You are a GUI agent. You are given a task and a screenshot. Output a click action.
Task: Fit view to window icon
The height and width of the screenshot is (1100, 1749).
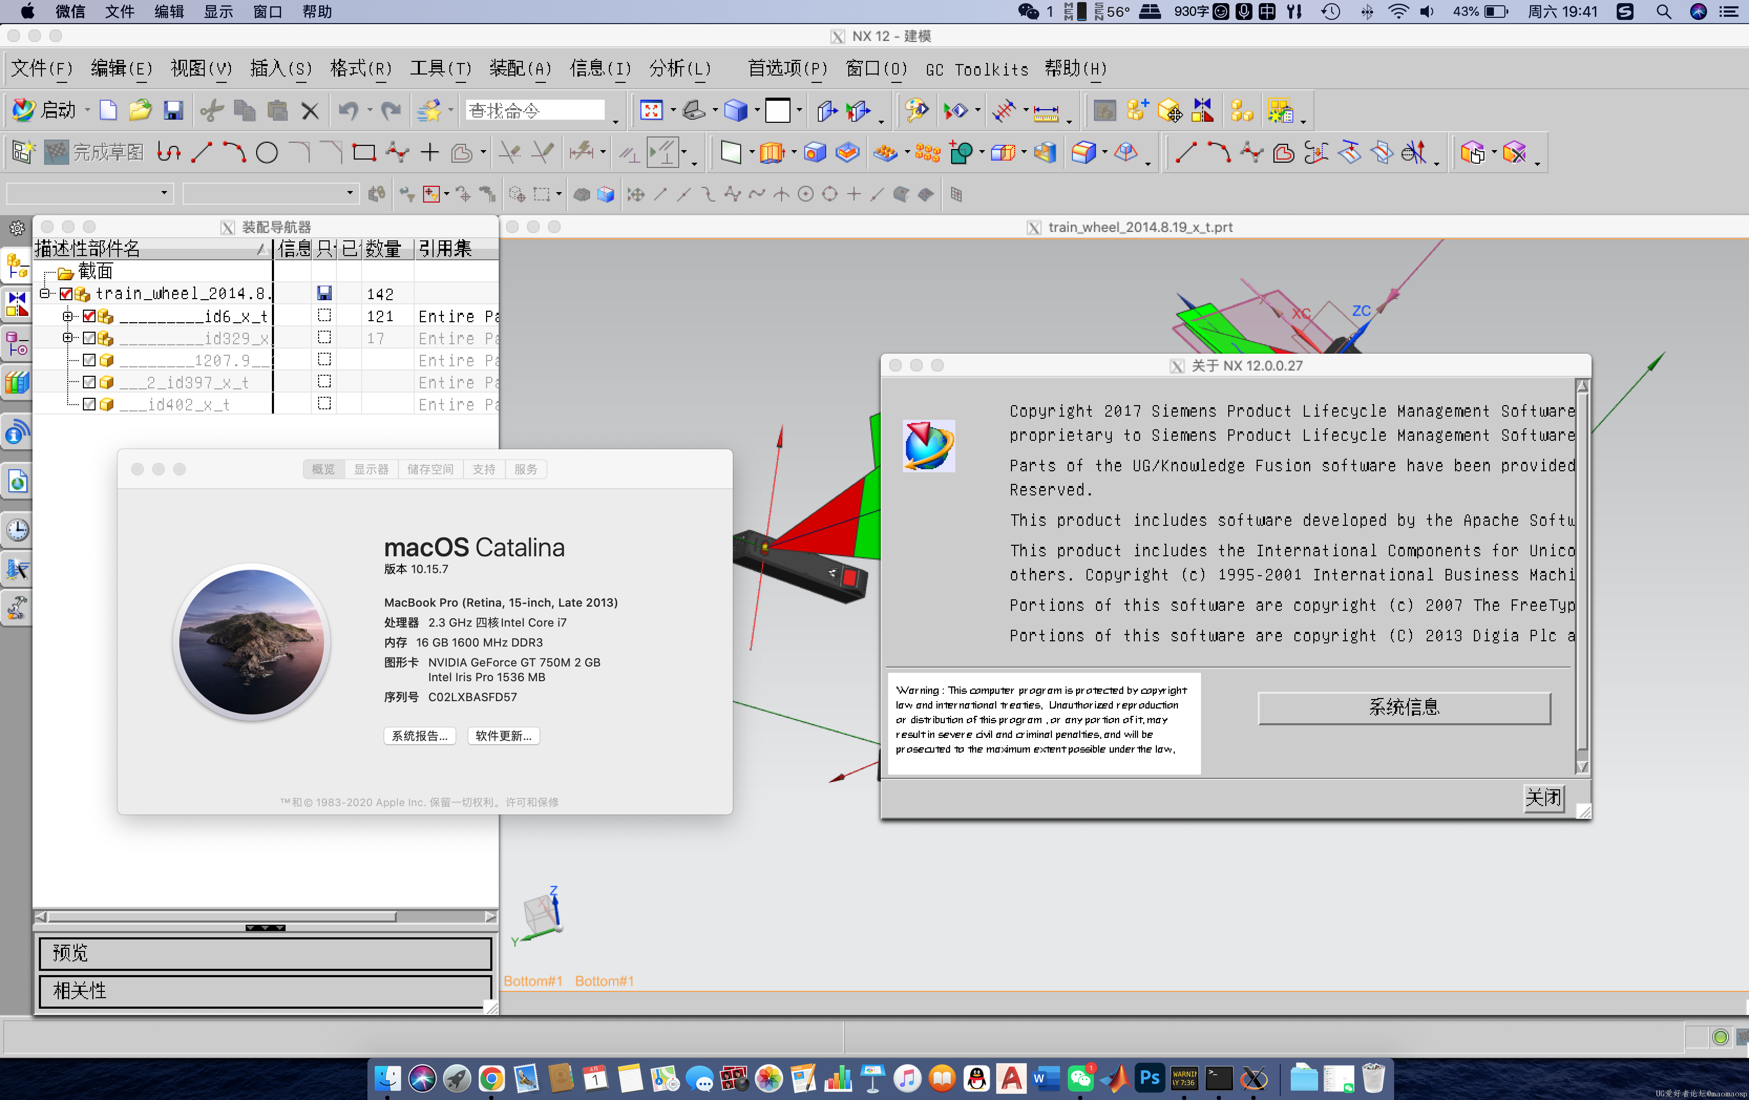[651, 110]
